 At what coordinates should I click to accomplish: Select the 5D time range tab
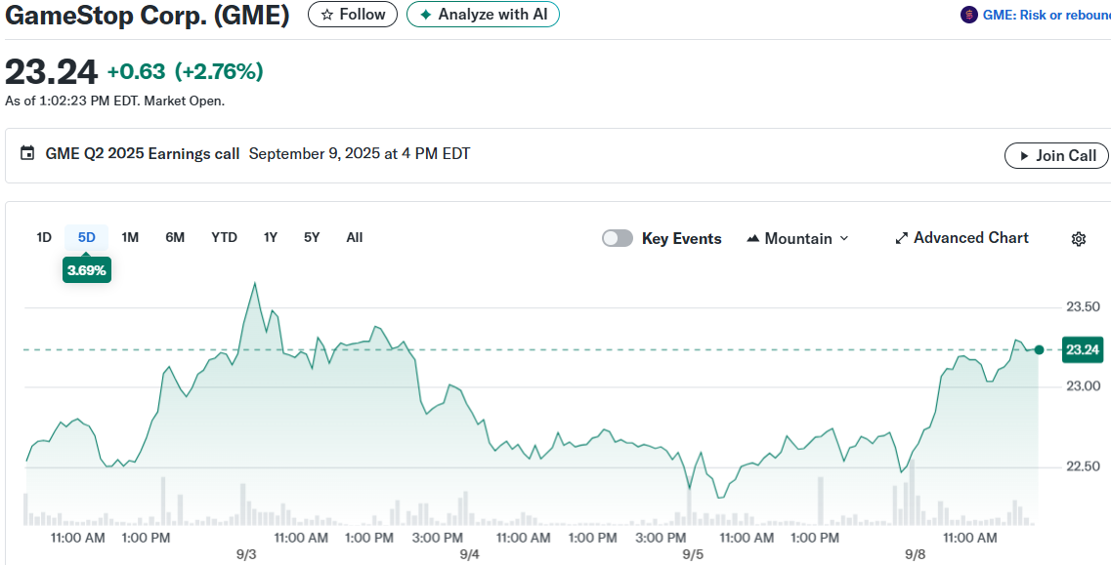point(87,237)
